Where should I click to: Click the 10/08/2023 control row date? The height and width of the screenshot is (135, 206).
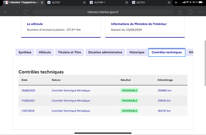click(x=28, y=91)
